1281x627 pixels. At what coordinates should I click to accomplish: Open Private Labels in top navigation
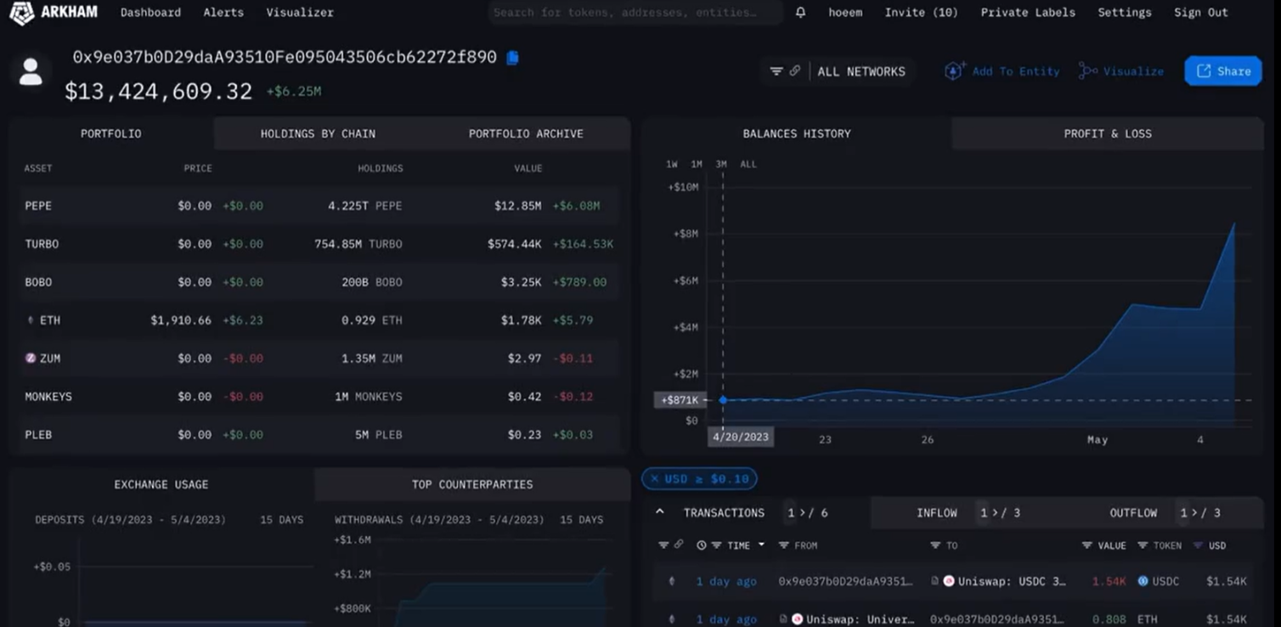(x=1028, y=13)
